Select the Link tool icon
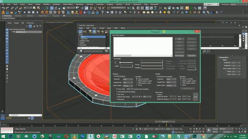248x139 pixels. tap(12, 8)
